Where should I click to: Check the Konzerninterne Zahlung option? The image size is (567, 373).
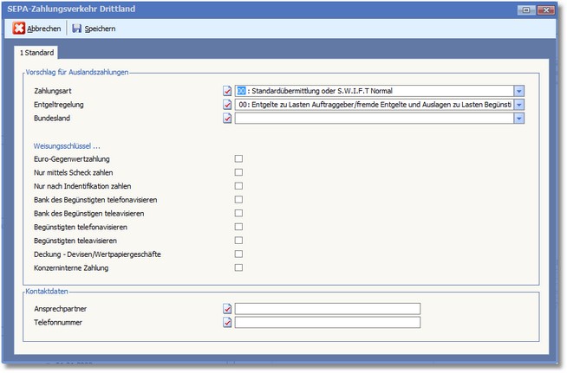click(x=238, y=268)
